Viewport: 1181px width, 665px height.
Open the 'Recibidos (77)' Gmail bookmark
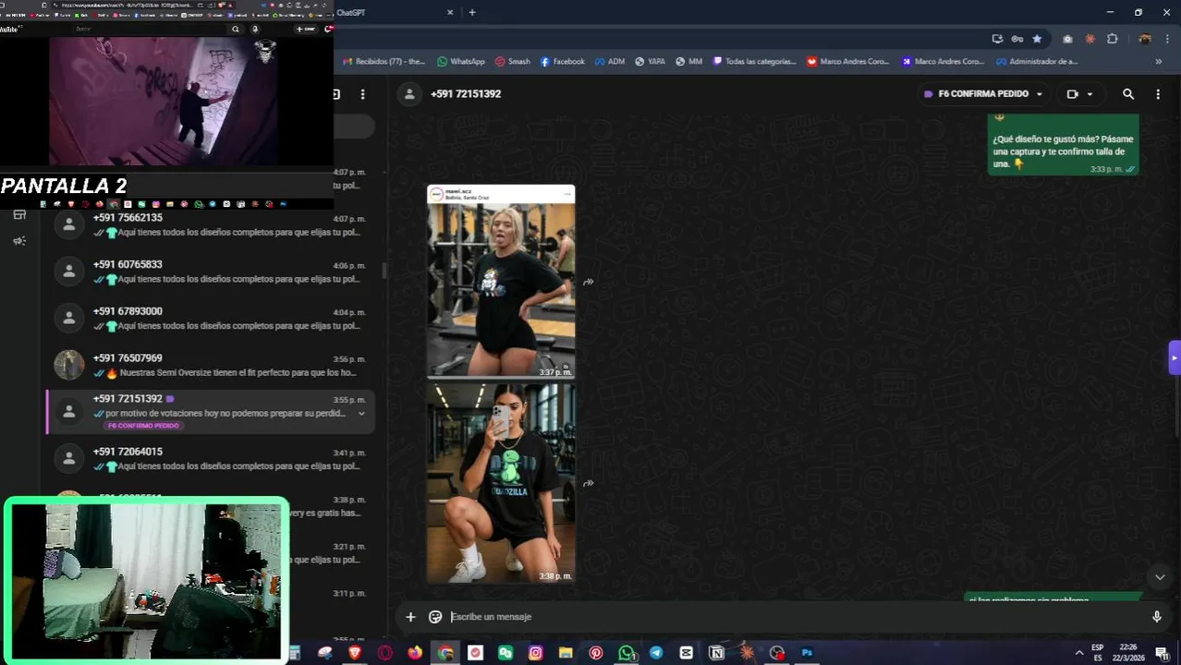pos(384,62)
